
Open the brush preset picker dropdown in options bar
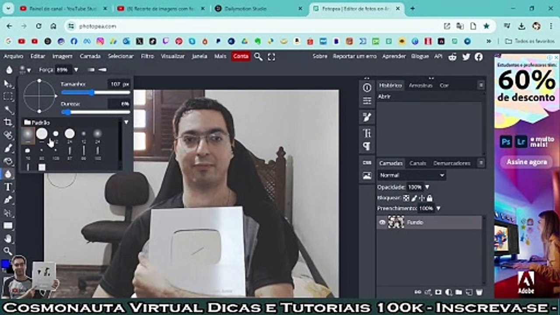pyautogui.click(x=25, y=70)
